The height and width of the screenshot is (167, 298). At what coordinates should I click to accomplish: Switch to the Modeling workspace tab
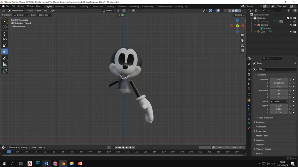59,7
